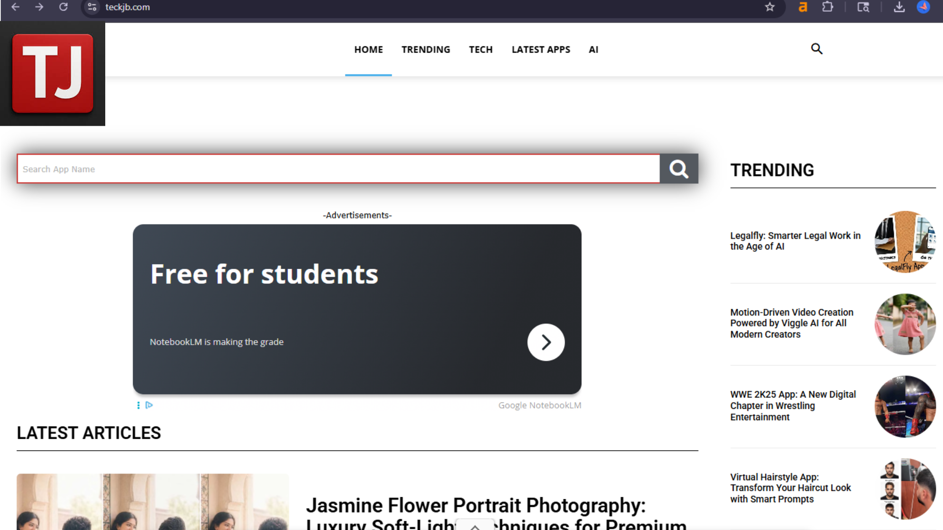
Task: Click the Jasmine Flower article image
Action: 153,502
